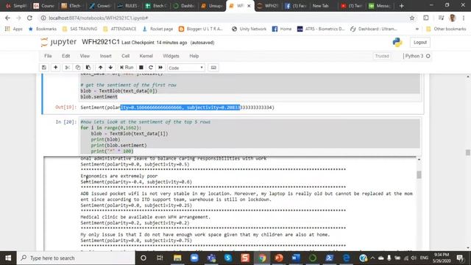
Task: Open the Chrome three-dot menu
Action: tap(464, 18)
